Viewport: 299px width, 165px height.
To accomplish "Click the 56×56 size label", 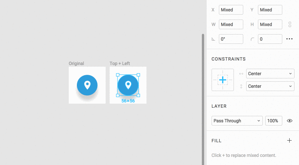I will [128, 101].
